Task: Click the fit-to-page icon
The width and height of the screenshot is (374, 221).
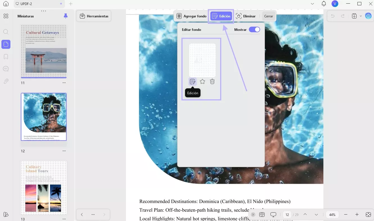Action: click(x=368, y=215)
